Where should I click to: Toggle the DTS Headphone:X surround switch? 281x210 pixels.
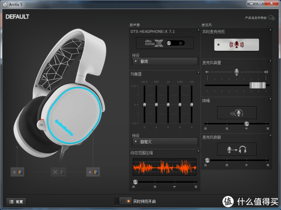[x=175, y=43]
